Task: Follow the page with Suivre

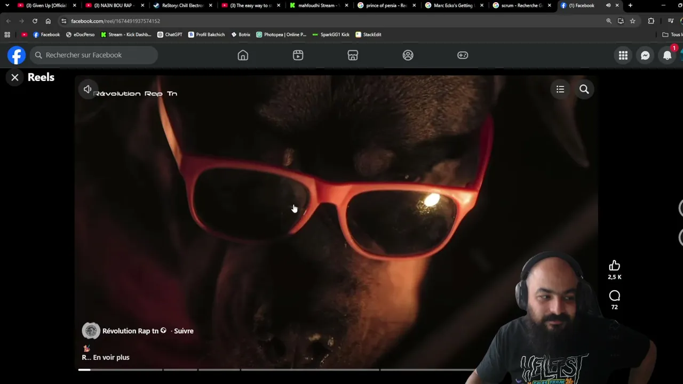Action: [184, 331]
